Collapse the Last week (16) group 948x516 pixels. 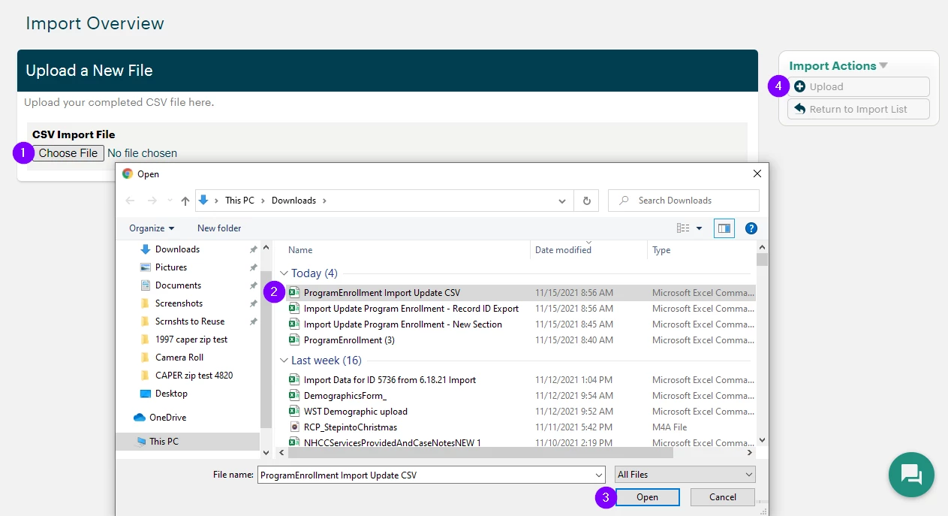[x=284, y=361]
